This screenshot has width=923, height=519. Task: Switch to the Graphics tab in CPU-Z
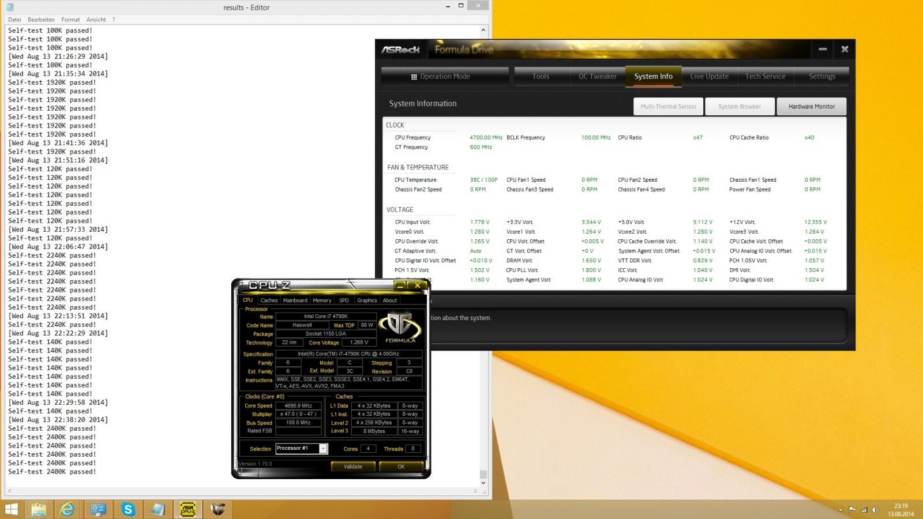367,300
